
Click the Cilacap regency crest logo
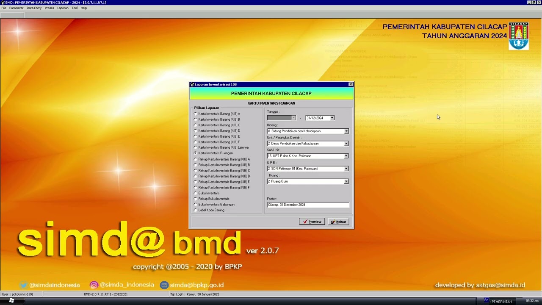[x=519, y=36]
